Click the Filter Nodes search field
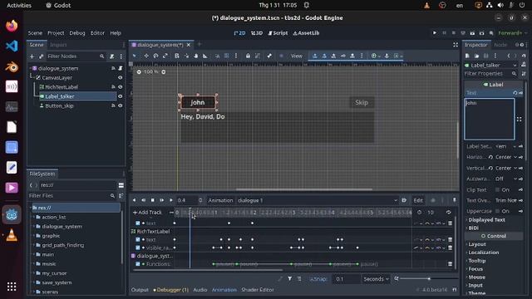This screenshot has width=532, height=299. click(76, 56)
